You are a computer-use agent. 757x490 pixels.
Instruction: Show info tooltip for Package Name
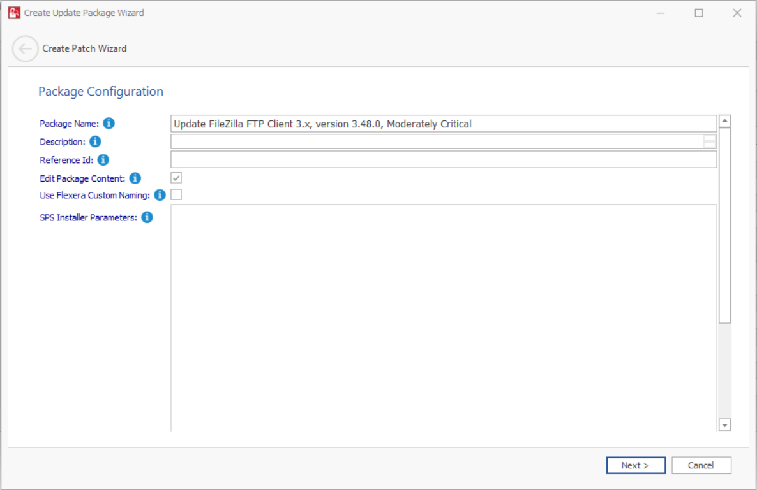pyautogui.click(x=109, y=123)
